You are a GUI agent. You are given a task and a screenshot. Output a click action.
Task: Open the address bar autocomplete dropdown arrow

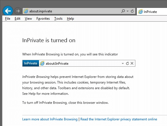click(x=127, y=11)
